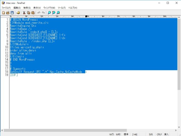This screenshot has height=136, width=181.
Task: Click the column ruler at mark 20
Action: (x=41, y=16)
